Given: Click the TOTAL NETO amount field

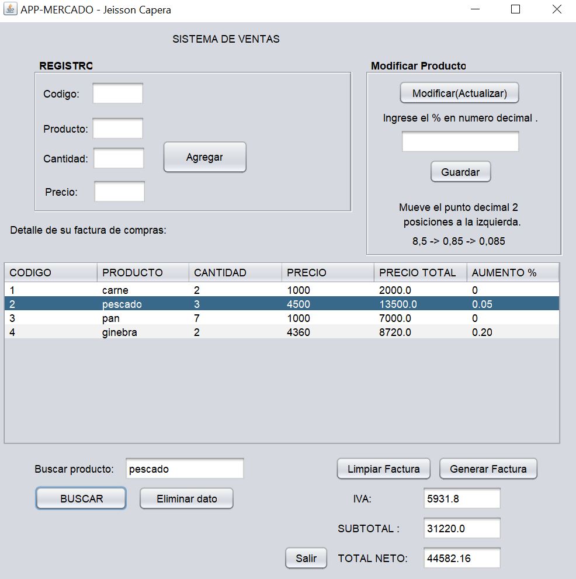Looking at the screenshot, I should point(462,558).
